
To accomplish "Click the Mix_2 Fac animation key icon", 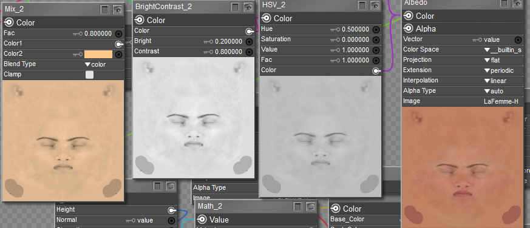I will point(78,34).
